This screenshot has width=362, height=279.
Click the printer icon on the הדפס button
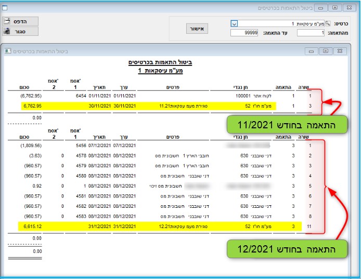(7, 21)
